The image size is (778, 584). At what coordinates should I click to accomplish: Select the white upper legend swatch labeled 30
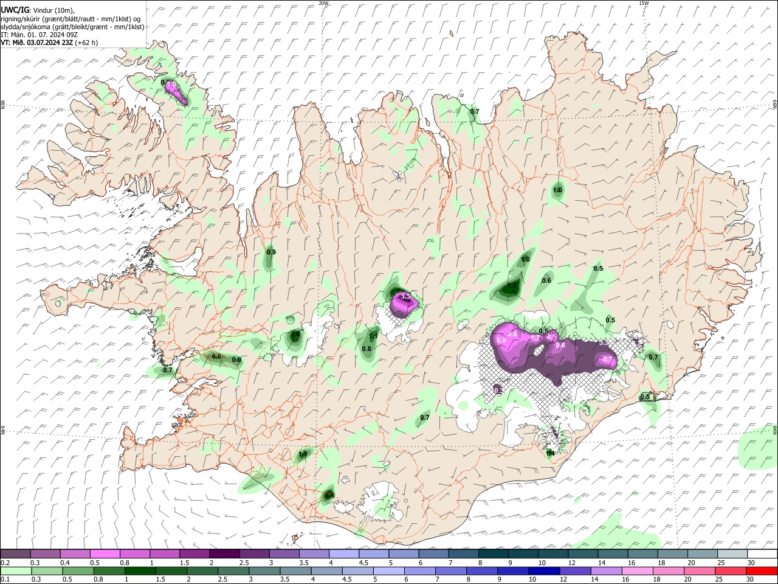tap(762, 554)
